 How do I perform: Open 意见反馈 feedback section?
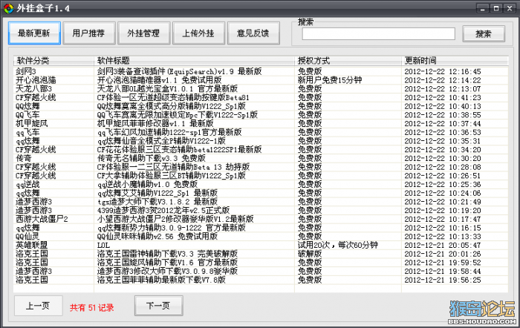coord(253,33)
